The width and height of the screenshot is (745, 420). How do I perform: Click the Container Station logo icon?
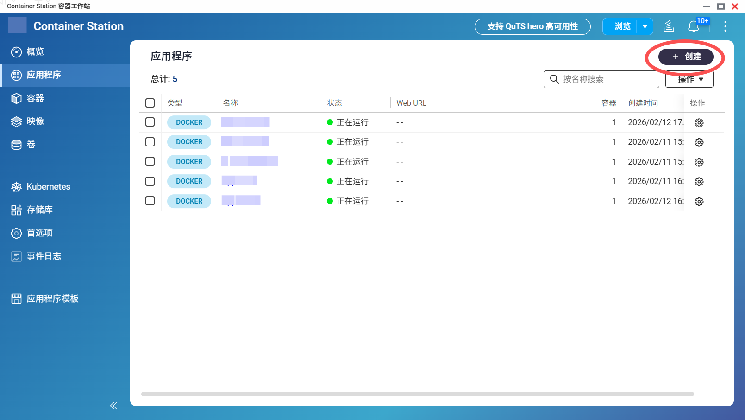18,25
